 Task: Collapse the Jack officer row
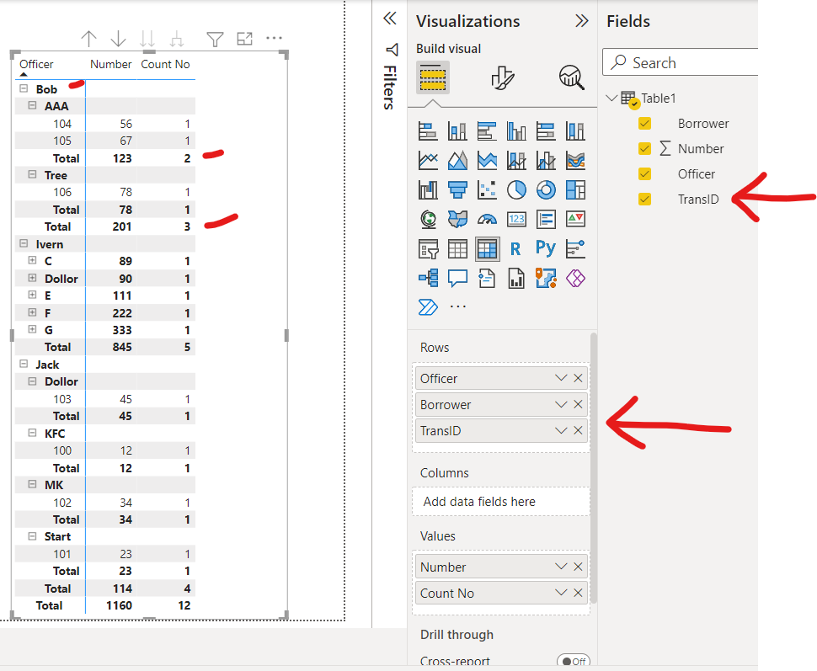click(x=24, y=364)
